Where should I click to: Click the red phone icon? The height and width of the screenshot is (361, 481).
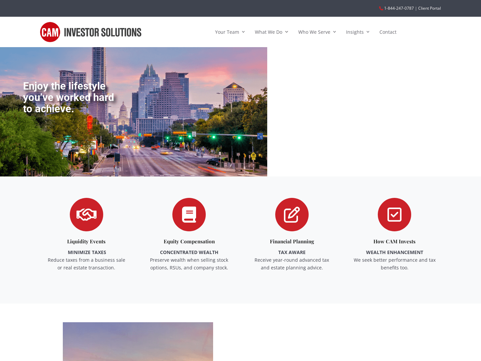click(381, 8)
